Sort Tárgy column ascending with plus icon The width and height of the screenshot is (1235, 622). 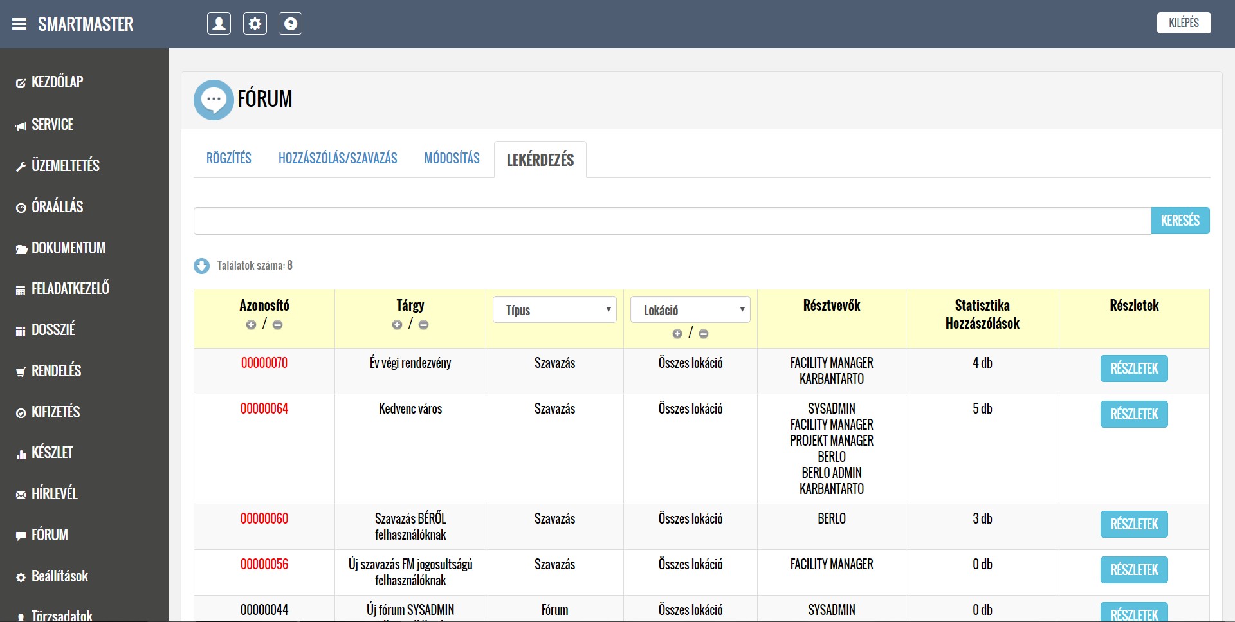pyautogui.click(x=397, y=325)
